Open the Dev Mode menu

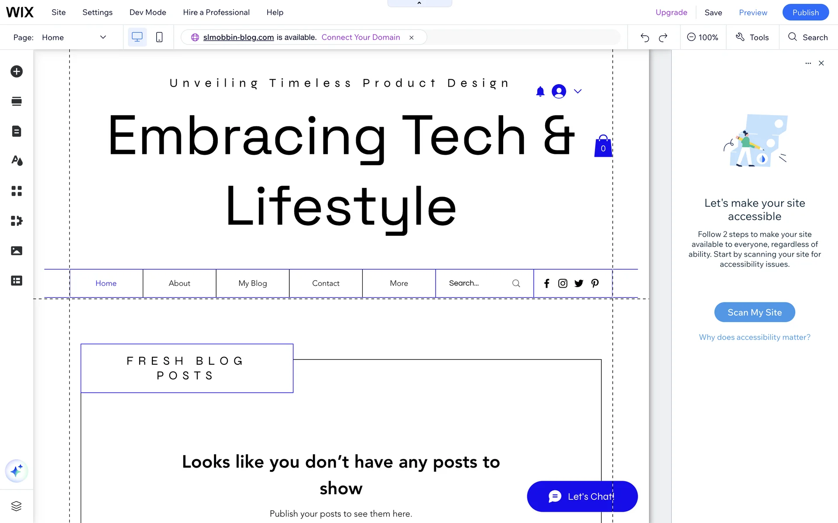point(148,12)
